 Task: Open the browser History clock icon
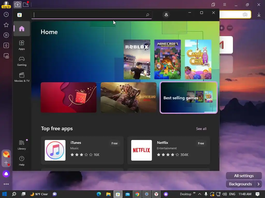tap(6, 14)
